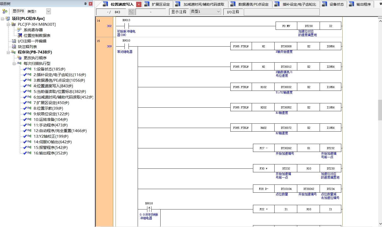The image size is (382, 227).
Task: Switch to the 输出程序 tab
Action: coord(361,4)
